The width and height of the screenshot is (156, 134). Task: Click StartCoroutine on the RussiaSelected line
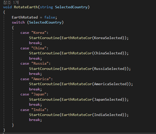click(44, 69)
